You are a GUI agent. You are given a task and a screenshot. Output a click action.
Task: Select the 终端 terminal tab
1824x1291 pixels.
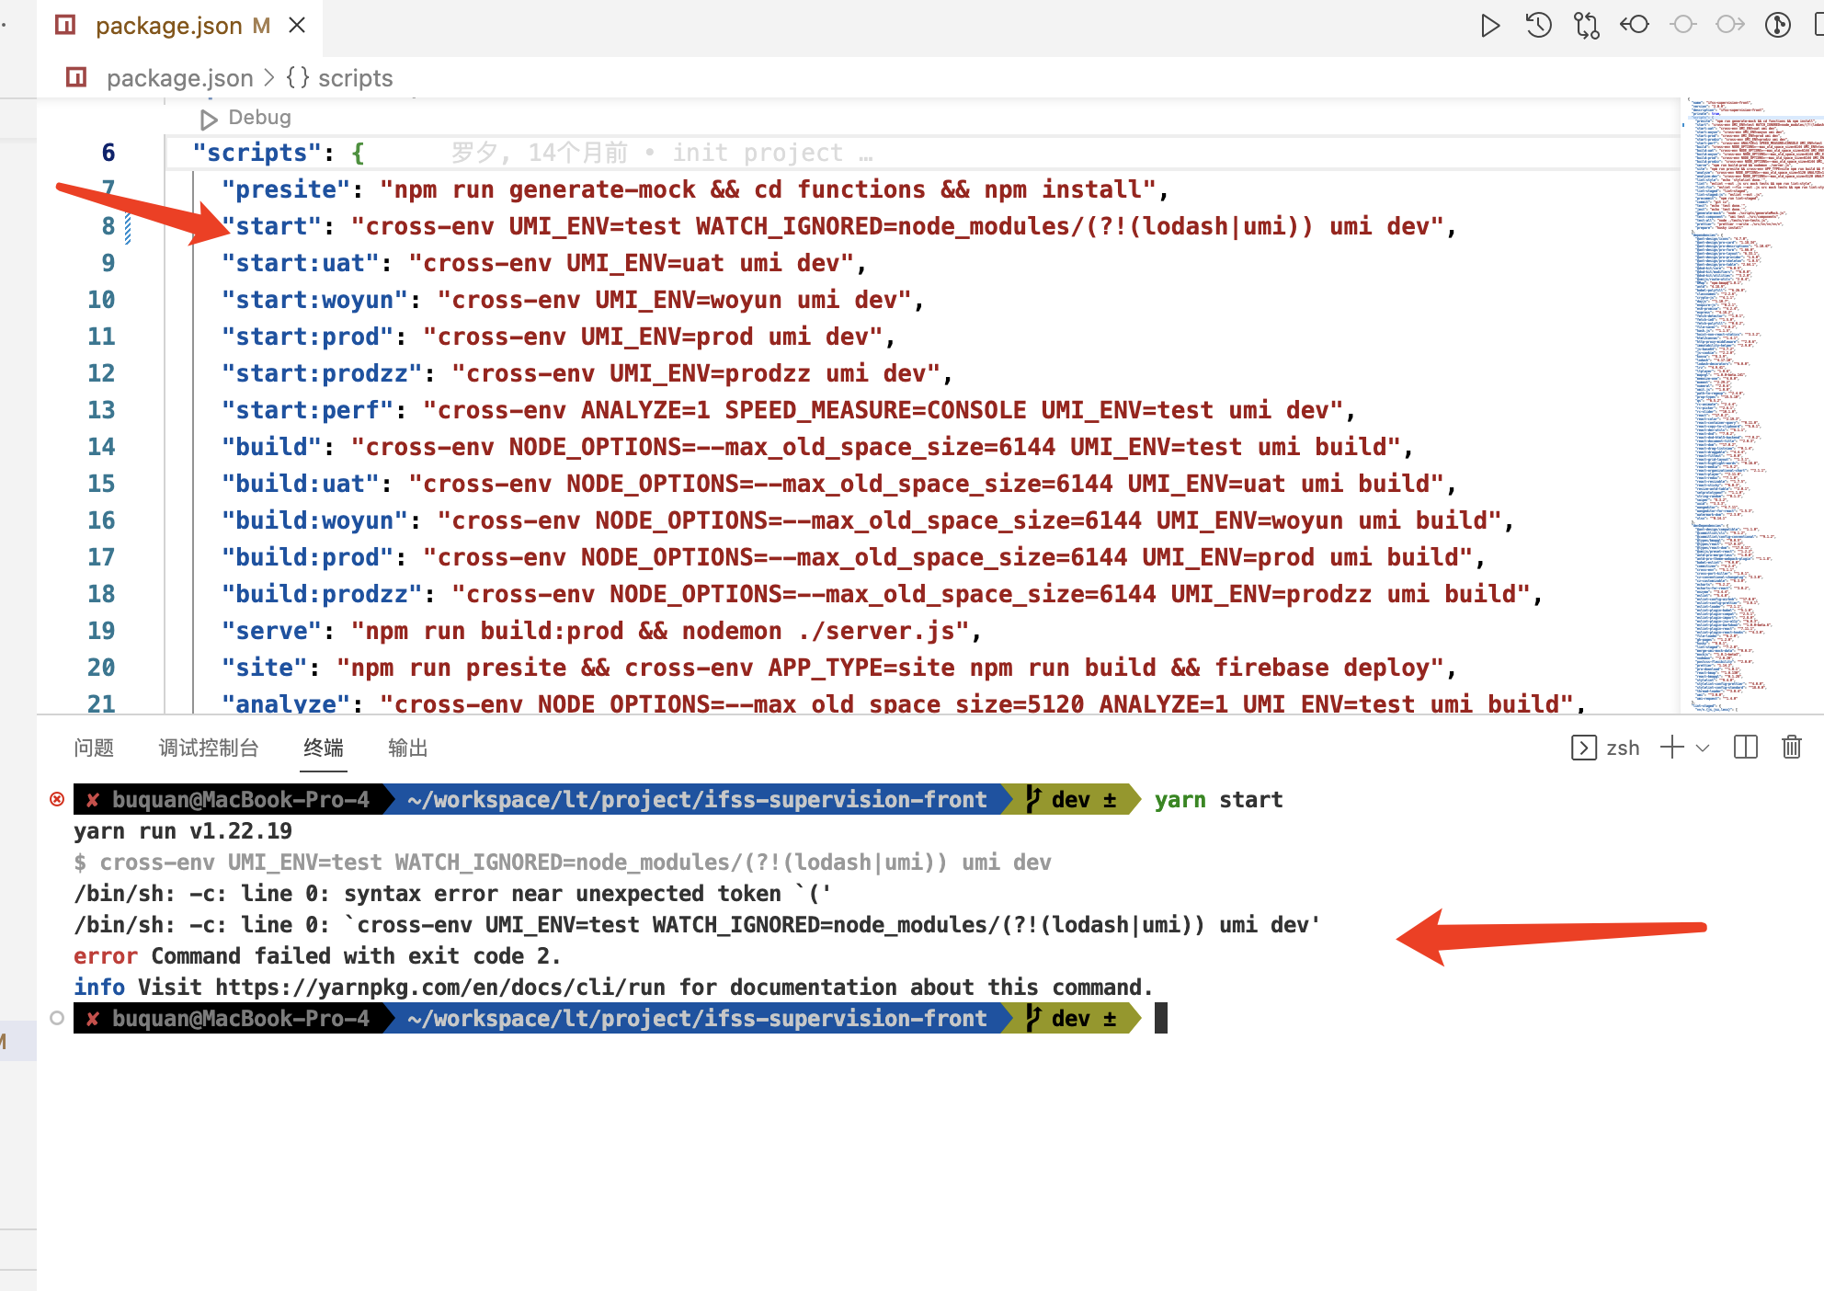tap(324, 748)
